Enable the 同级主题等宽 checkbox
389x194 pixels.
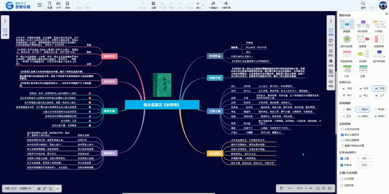(343, 140)
